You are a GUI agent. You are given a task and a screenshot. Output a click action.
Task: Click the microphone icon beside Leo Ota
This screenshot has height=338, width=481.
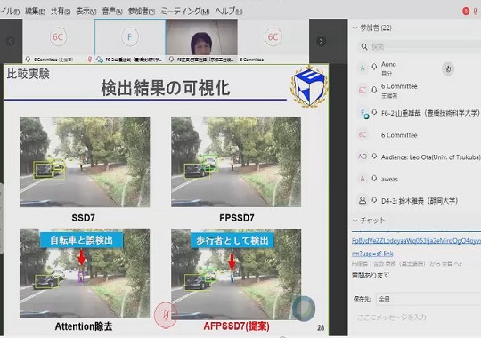point(374,157)
